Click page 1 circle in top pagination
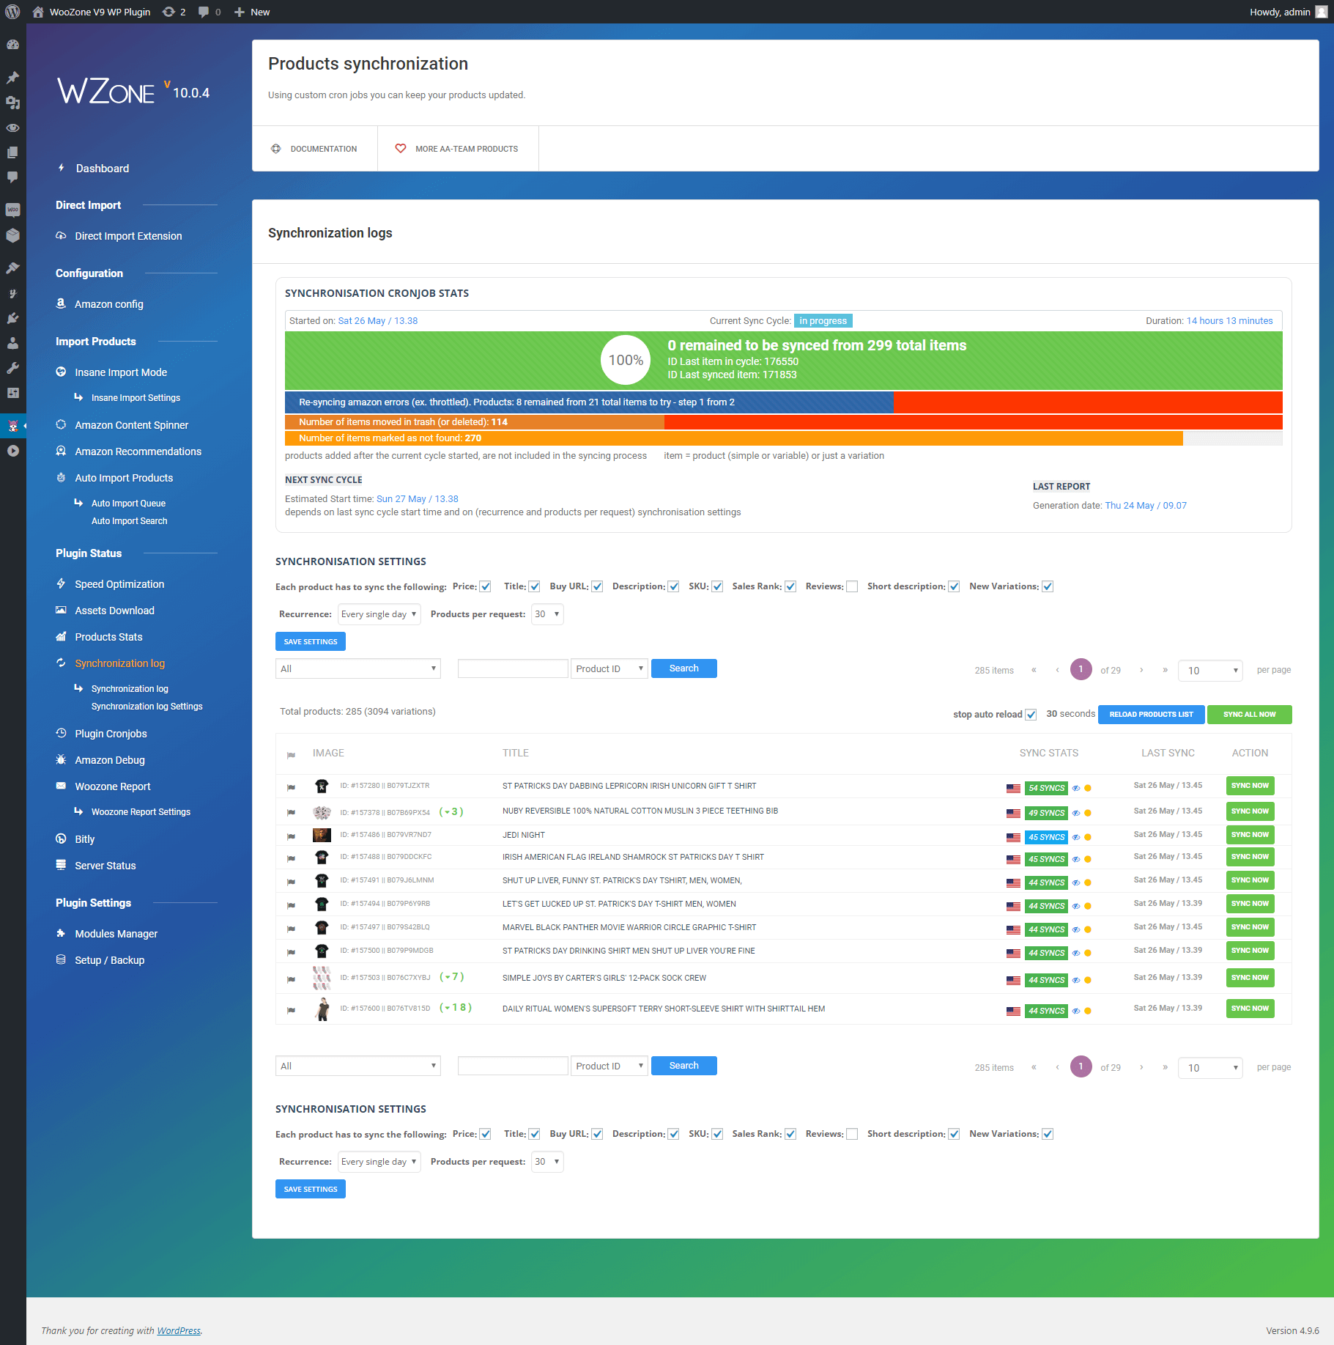The image size is (1334, 1345). [x=1081, y=670]
